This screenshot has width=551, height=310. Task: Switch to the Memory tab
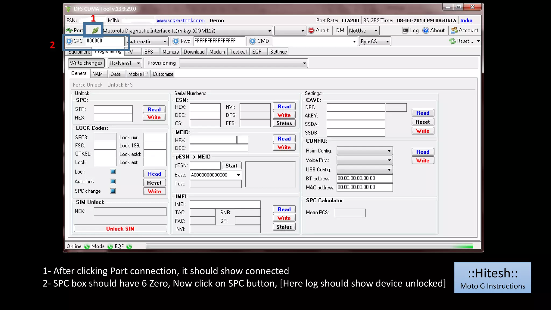pyautogui.click(x=171, y=52)
